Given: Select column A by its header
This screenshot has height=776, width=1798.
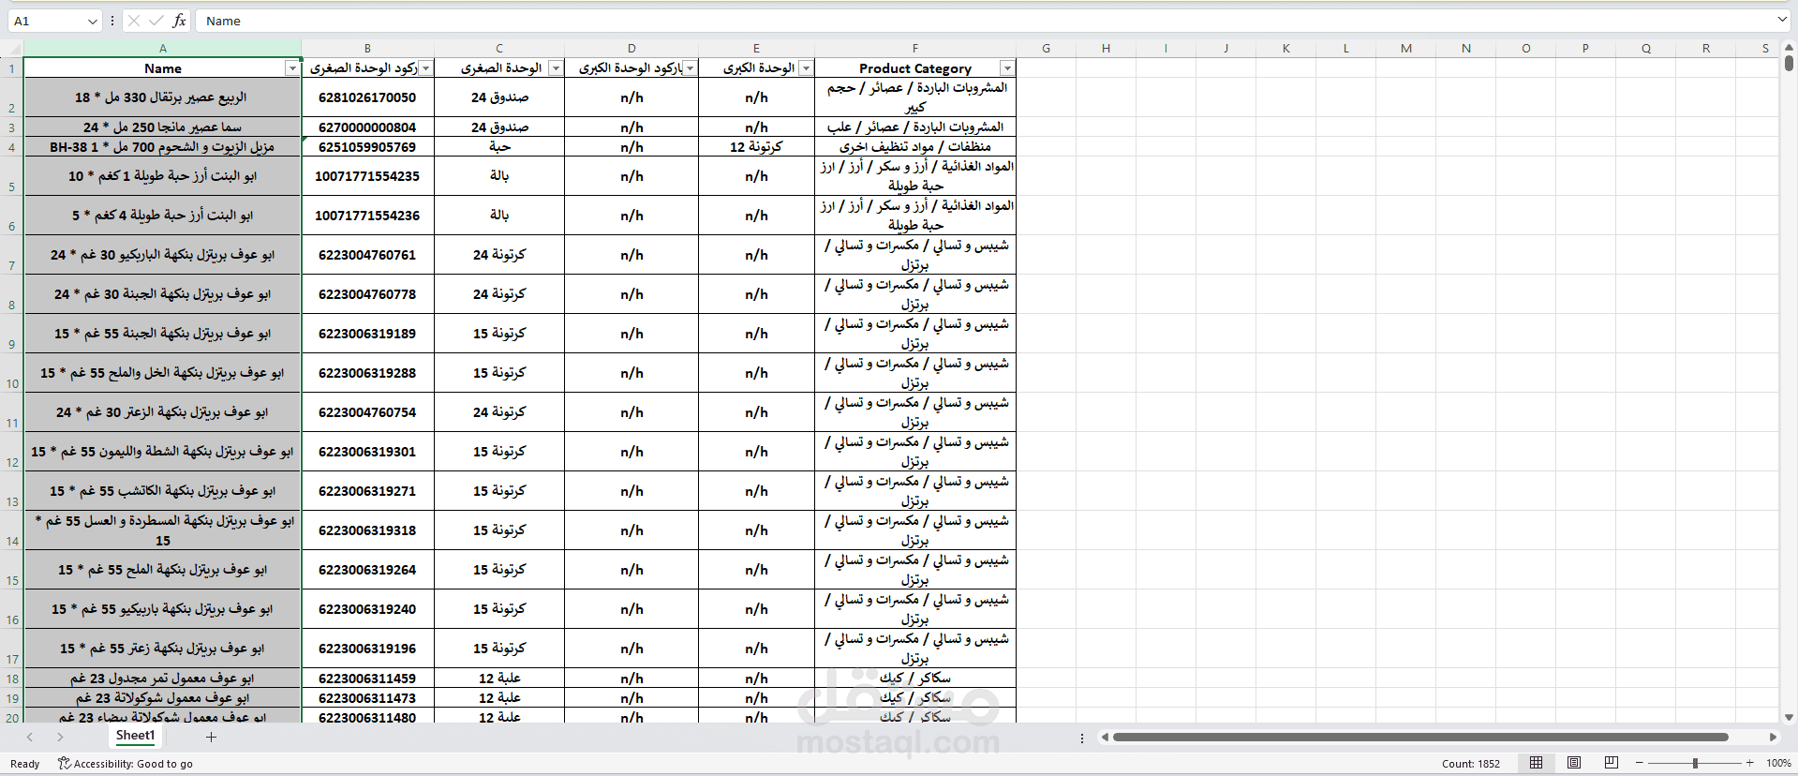Looking at the screenshot, I should pos(163,48).
